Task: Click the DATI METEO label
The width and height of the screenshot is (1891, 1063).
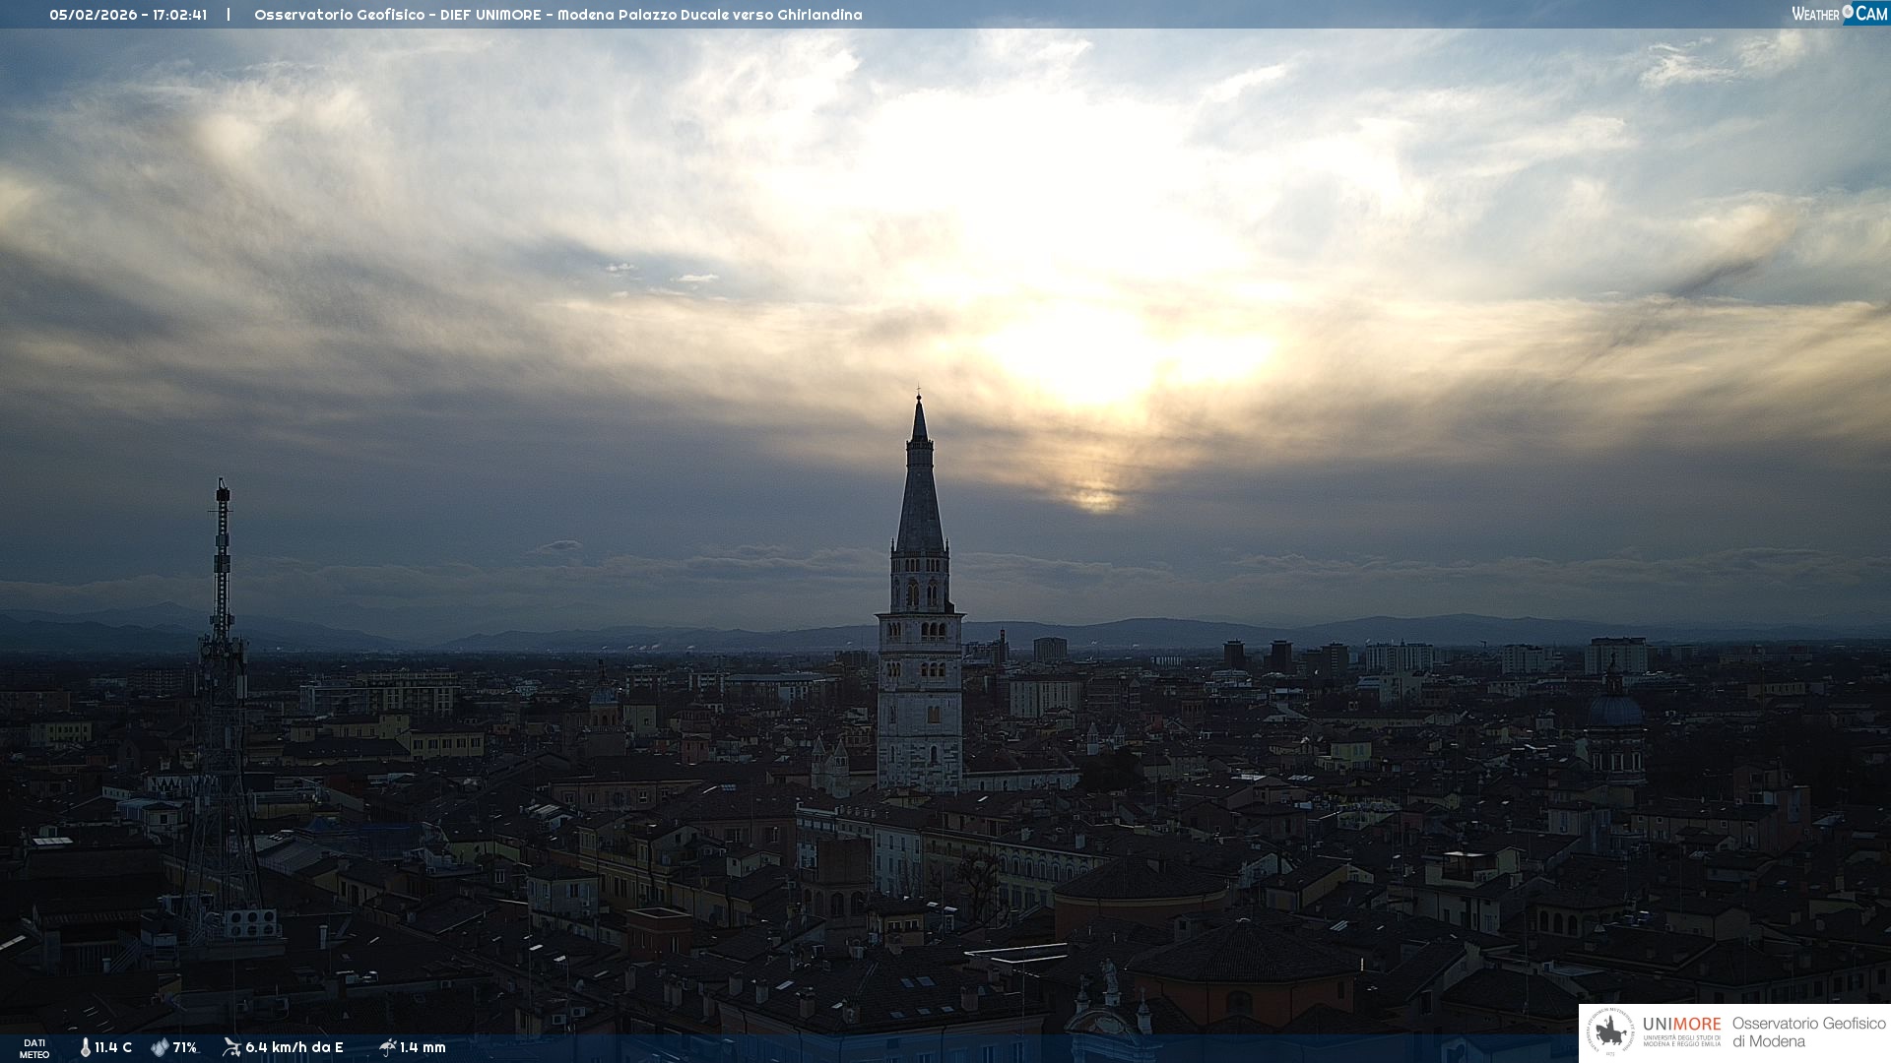Action: 34,1048
